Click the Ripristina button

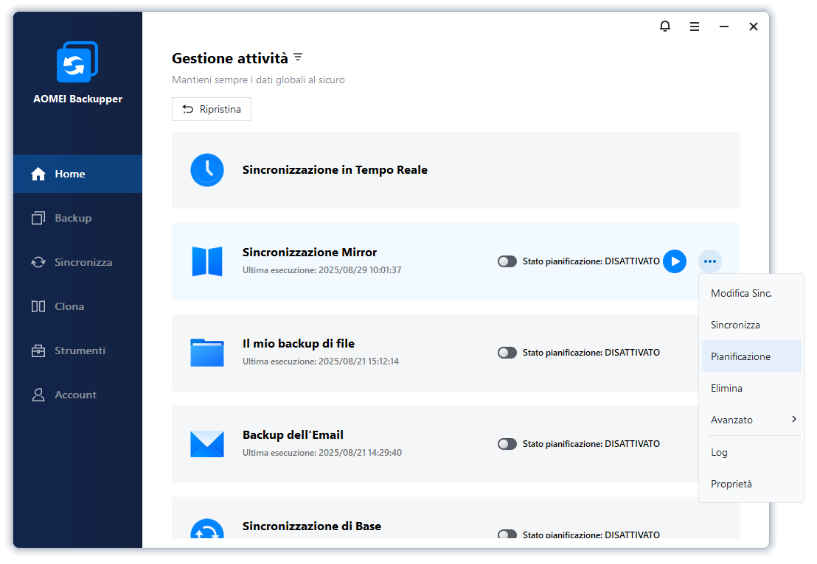(212, 109)
